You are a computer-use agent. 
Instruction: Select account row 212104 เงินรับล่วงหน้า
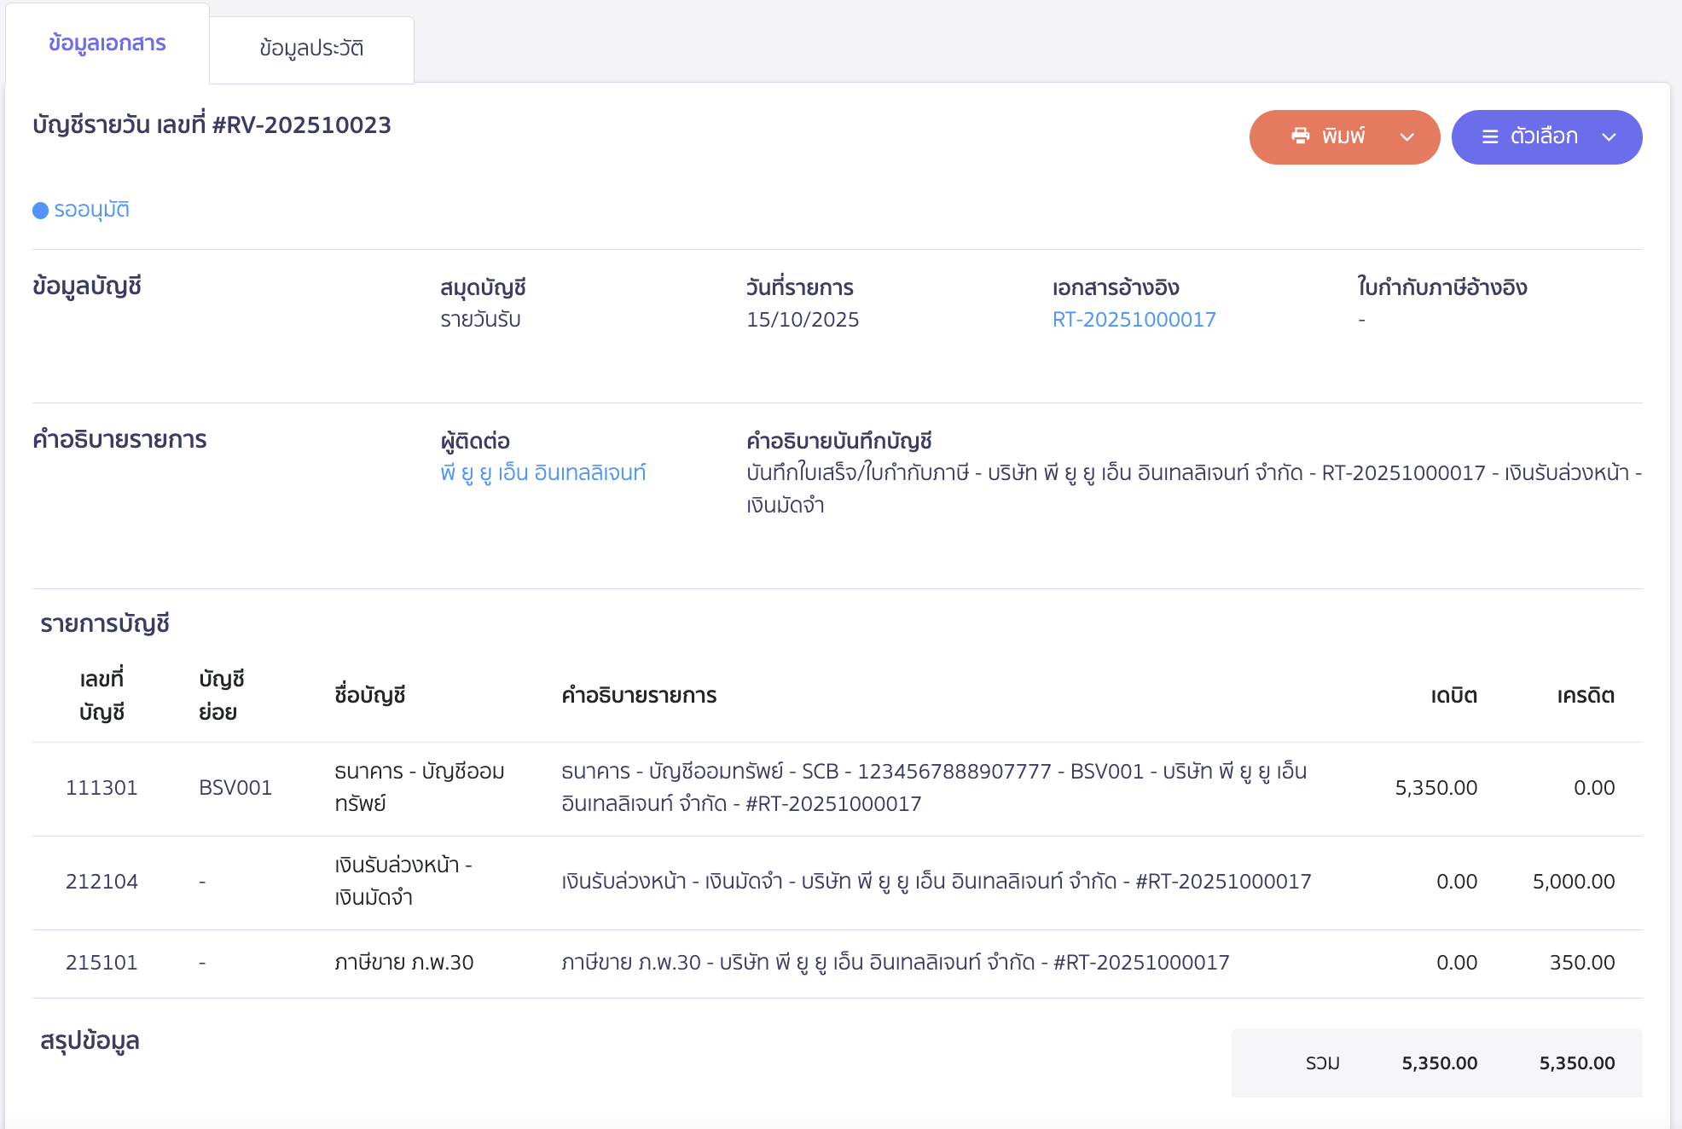point(101,881)
